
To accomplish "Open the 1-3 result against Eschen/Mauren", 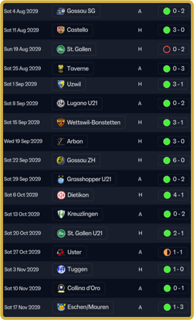I will (x=174, y=307).
